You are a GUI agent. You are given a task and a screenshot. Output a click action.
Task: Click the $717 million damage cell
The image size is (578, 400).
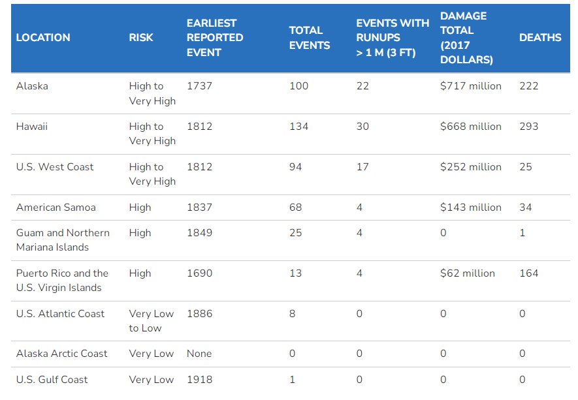[471, 86]
